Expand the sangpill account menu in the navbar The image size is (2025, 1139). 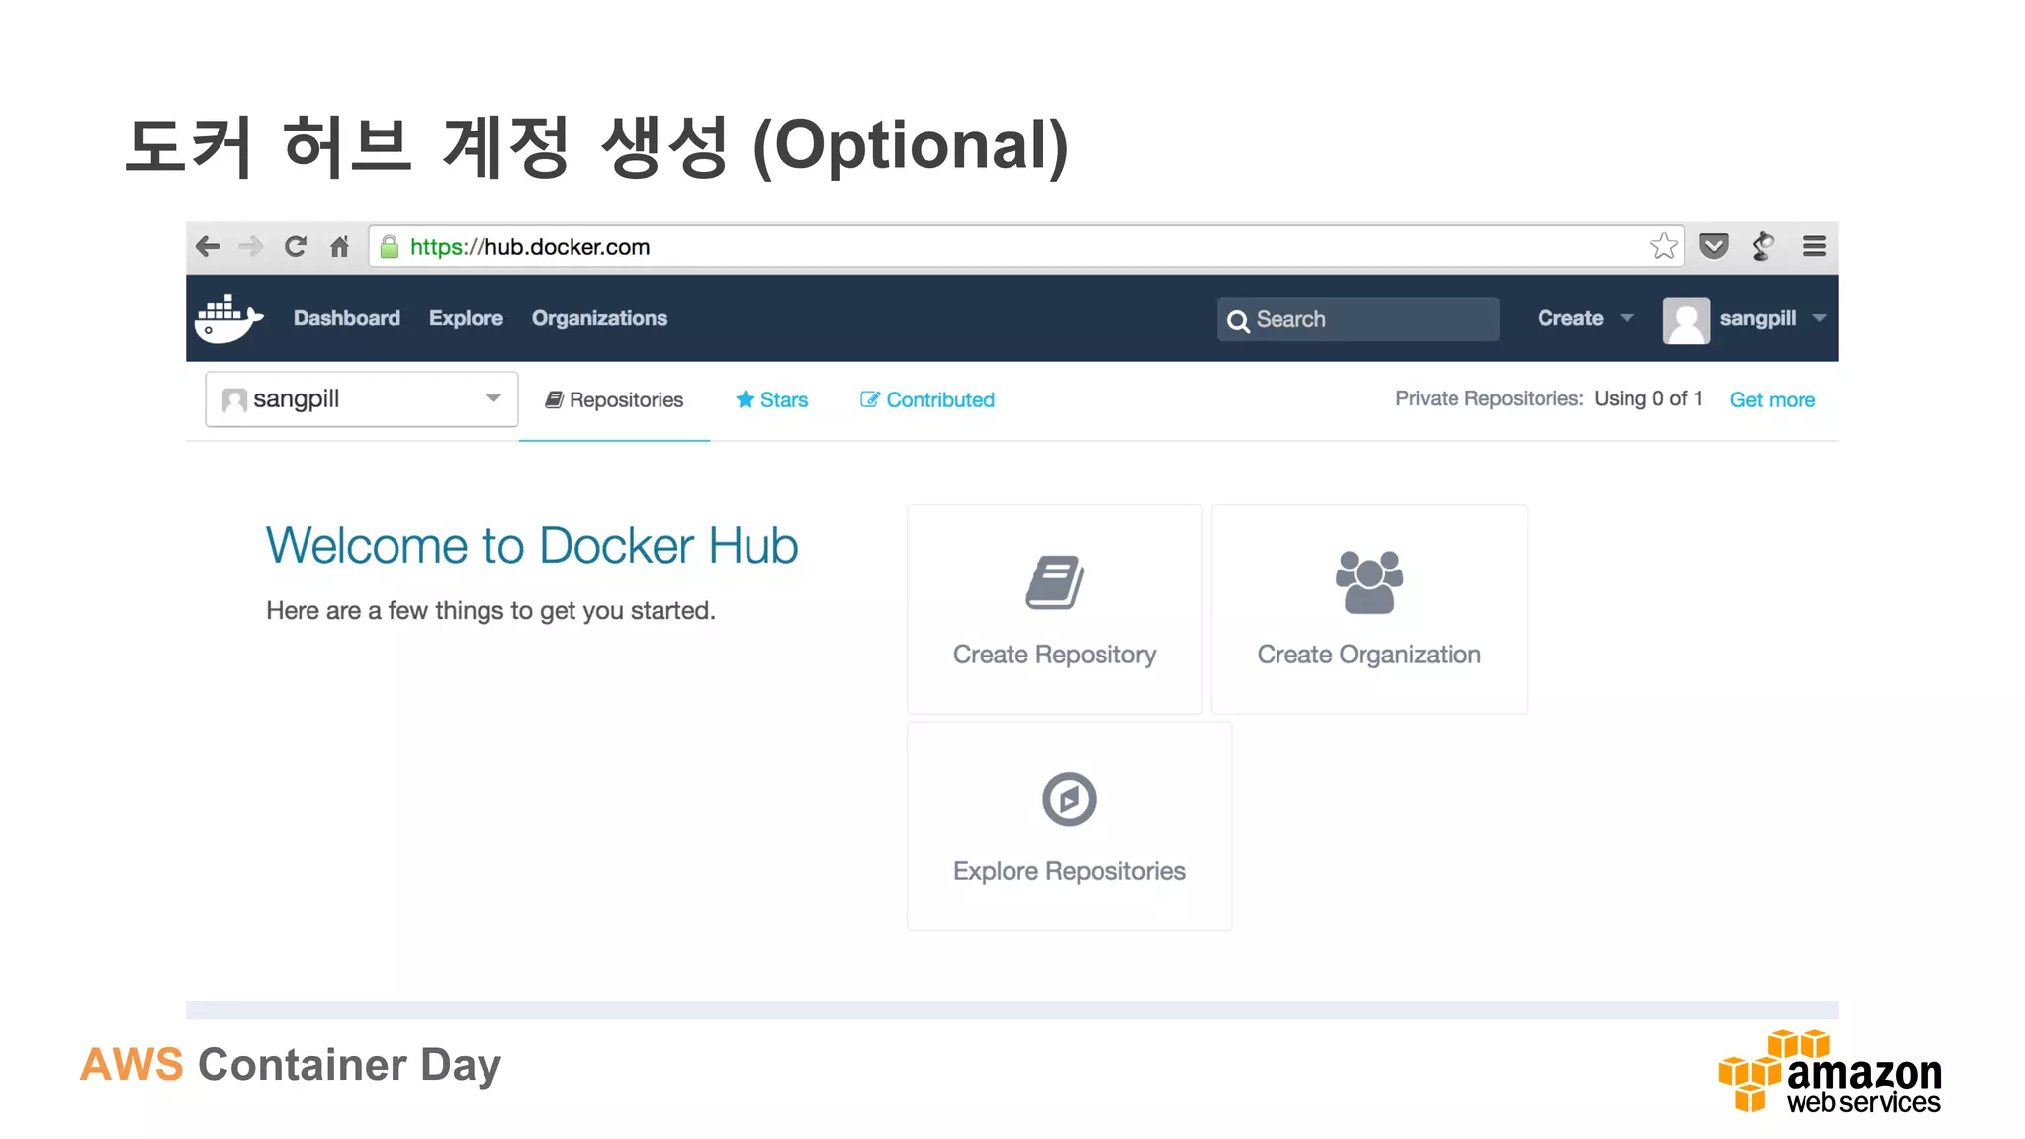(x=1773, y=318)
